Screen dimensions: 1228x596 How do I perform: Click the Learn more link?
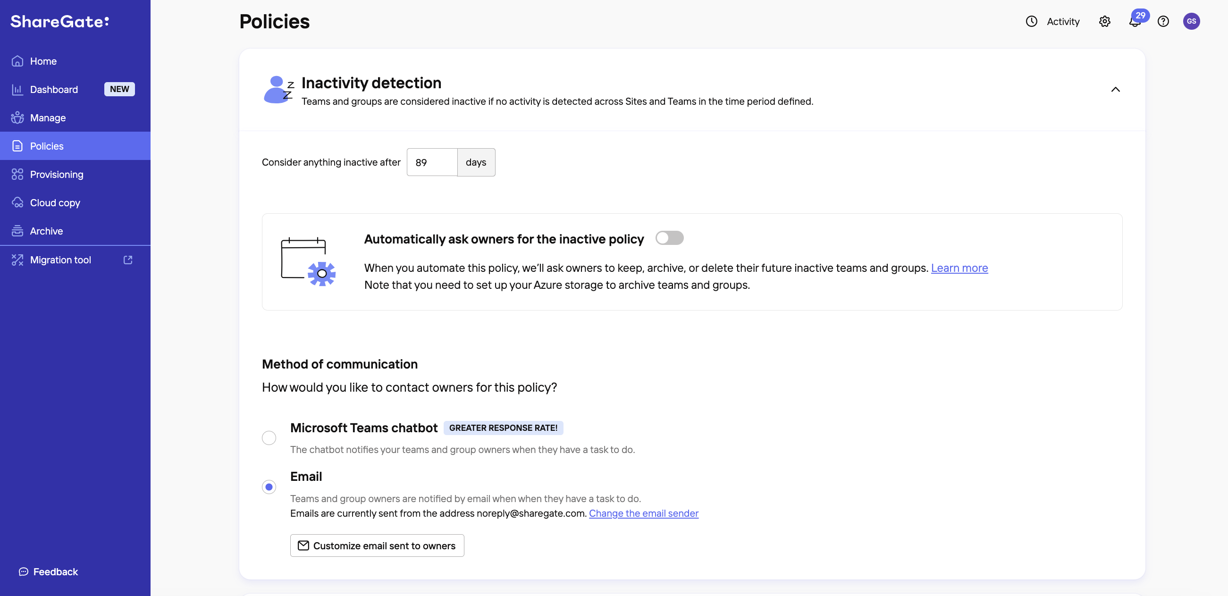point(959,268)
